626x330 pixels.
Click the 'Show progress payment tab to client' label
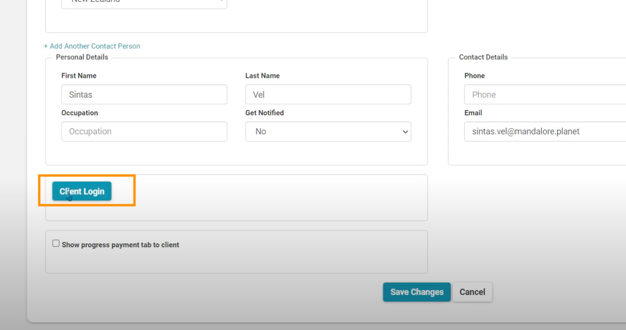point(121,245)
